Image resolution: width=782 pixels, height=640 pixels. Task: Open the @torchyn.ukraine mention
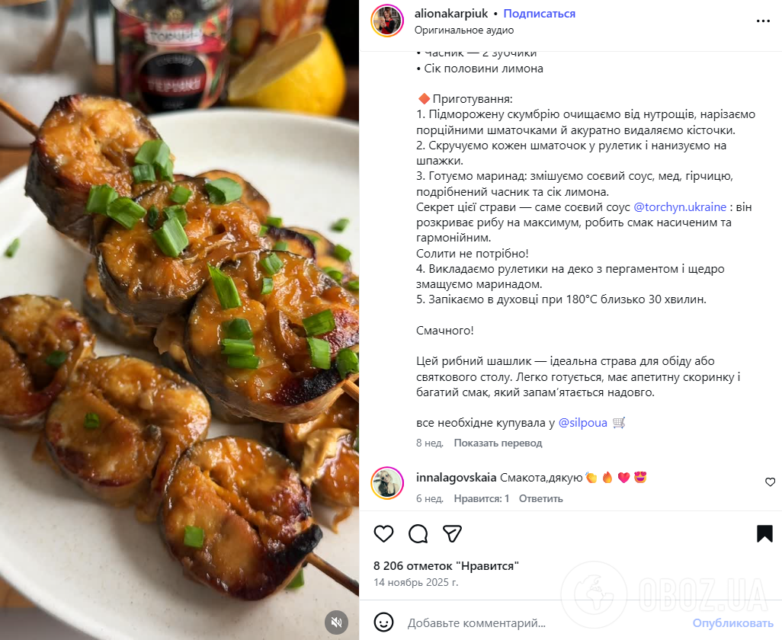click(680, 206)
